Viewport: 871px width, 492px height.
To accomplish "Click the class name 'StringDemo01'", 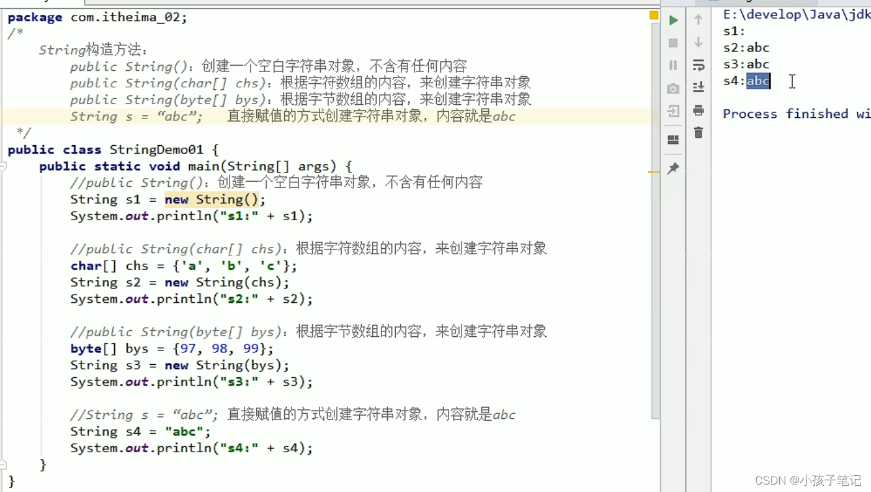I will pos(156,150).
